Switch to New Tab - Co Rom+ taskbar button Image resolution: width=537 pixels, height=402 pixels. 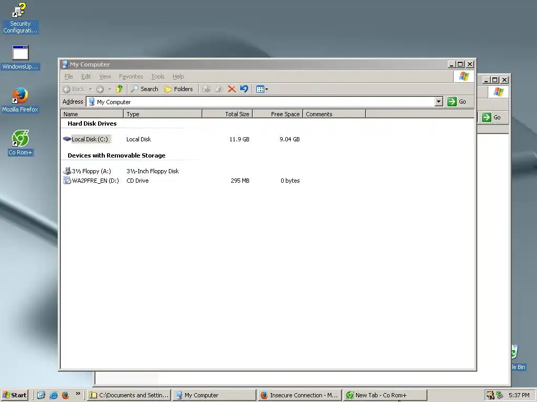pyautogui.click(x=385, y=395)
